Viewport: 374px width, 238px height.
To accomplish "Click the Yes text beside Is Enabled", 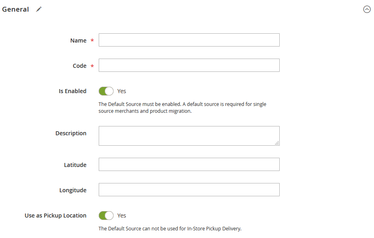I will 122,91.
